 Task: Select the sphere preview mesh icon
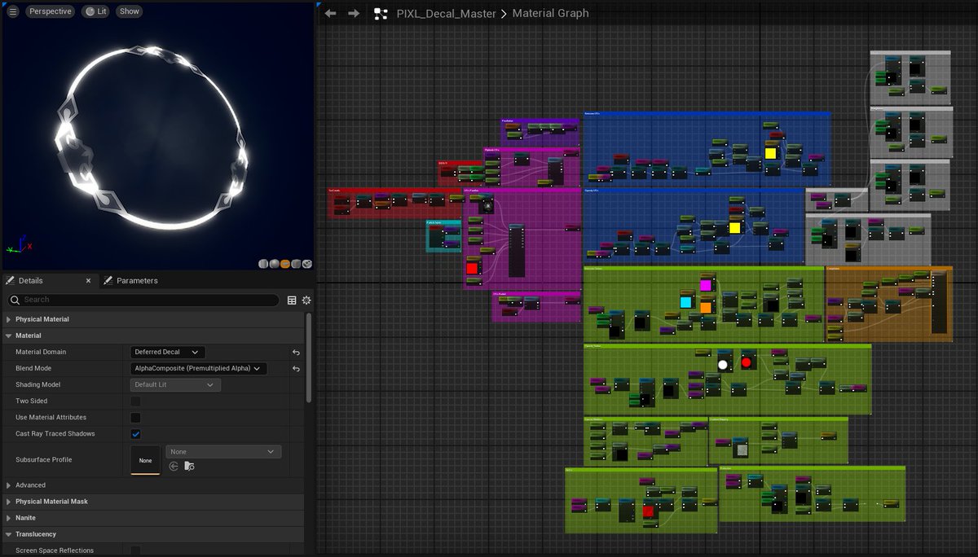click(x=273, y=264)
